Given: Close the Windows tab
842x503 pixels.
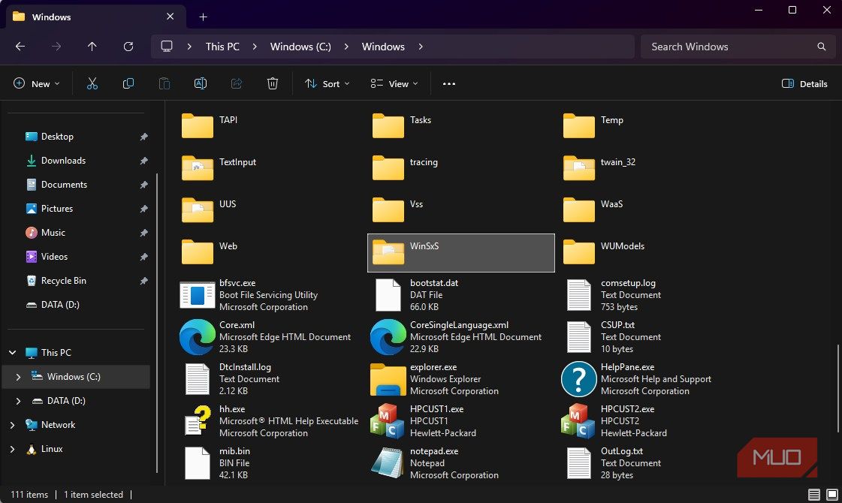Looking at the screenshot, I should tap(171, 17).
